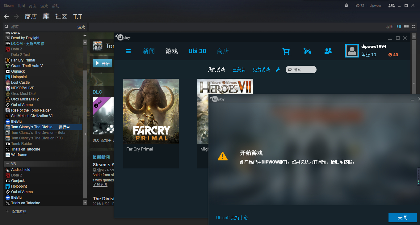The width and height of the screenshot is (420, 225).
Task: Open the Uplay hamburger menu
Action: point(128,51)
